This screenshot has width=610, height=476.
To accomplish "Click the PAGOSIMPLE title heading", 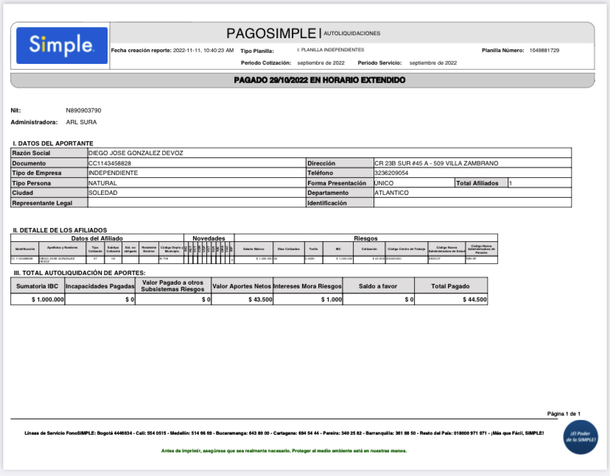I will pyautogui.click(x=271, y=33).
